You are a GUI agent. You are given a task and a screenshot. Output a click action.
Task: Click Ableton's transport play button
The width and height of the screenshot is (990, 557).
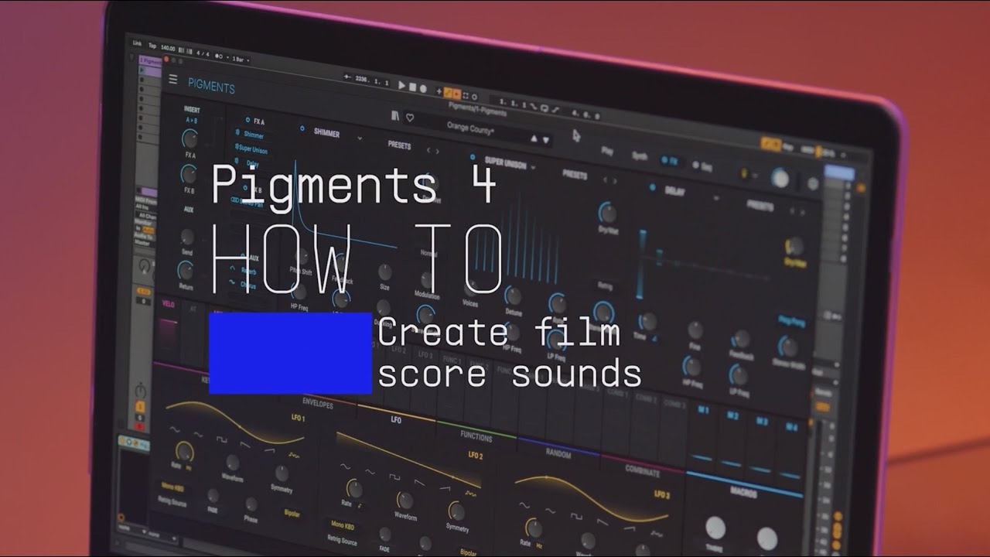pyautogui.click(x=401, y=85)
